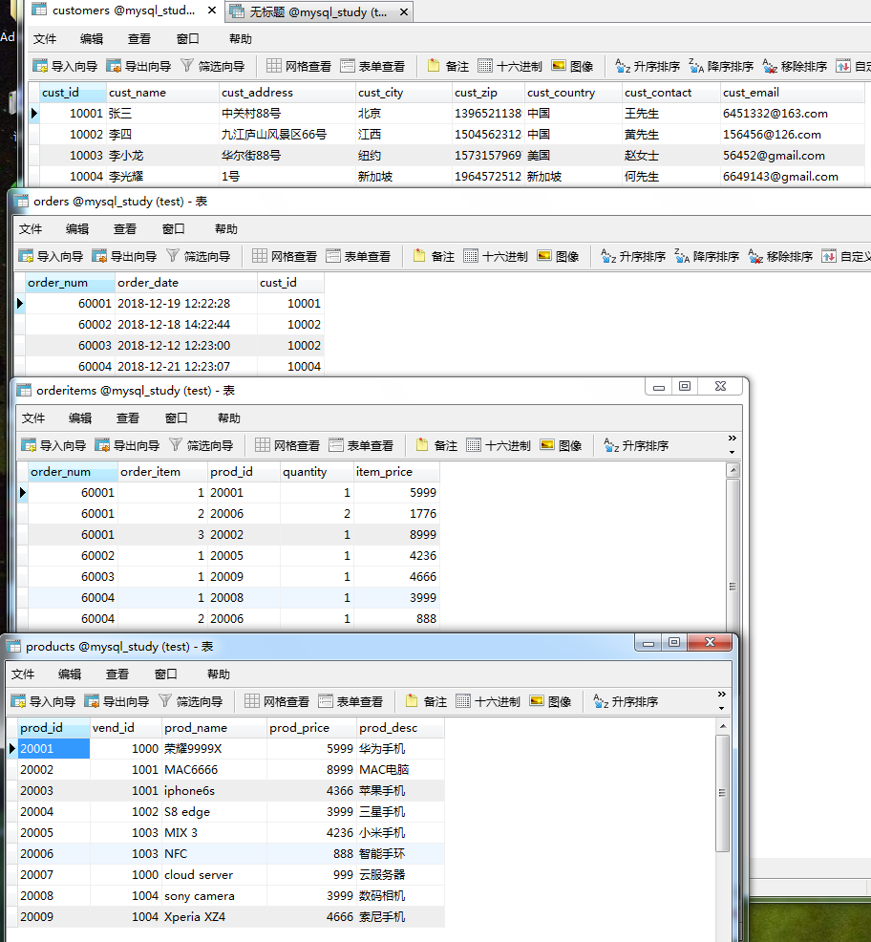Click image (图像) button in orderitems toolbar
The width and height of the screenshot is (871, 942).
pyautogui.click(x=562, y=446)
